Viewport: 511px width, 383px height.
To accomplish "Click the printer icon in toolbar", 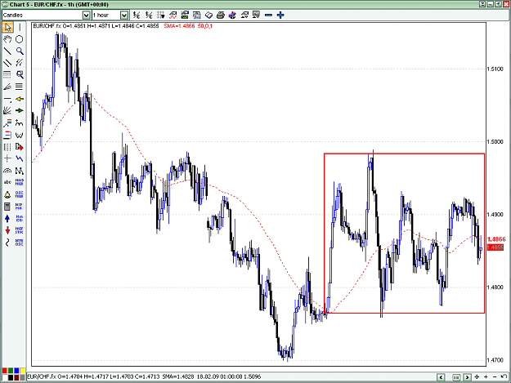I will point(221,15).
